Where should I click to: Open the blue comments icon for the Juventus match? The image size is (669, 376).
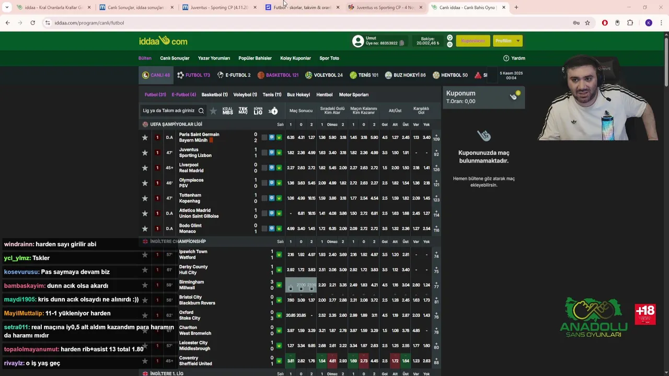click(271, 152)
